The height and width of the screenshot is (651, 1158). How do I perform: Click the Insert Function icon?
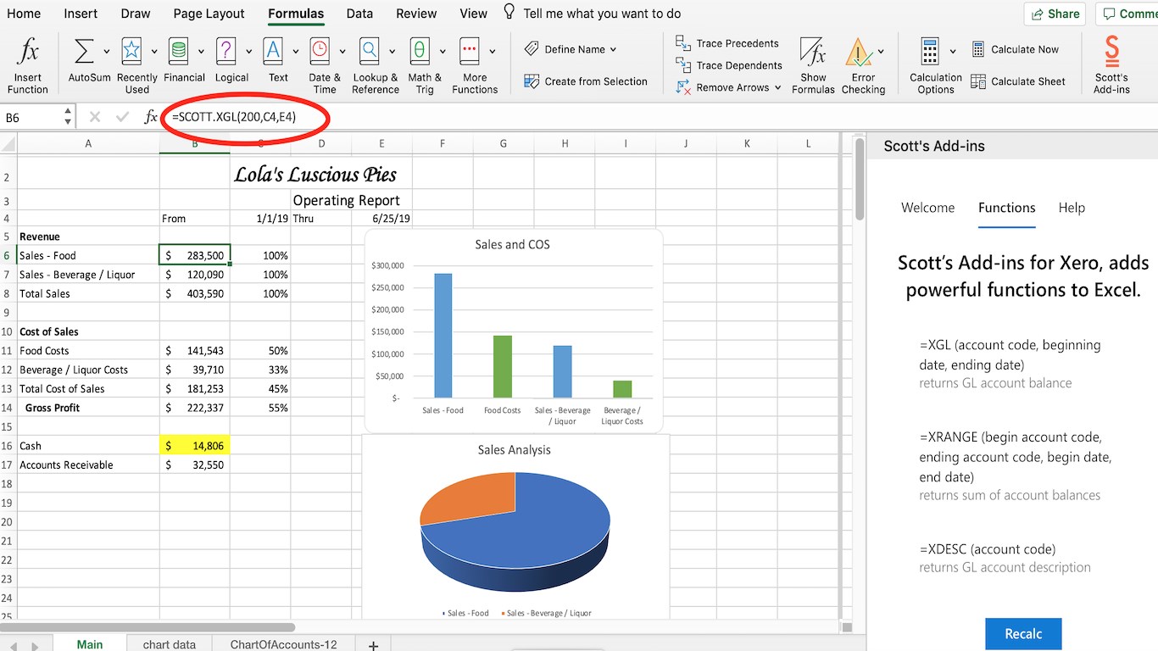click(x=28, y=53)
